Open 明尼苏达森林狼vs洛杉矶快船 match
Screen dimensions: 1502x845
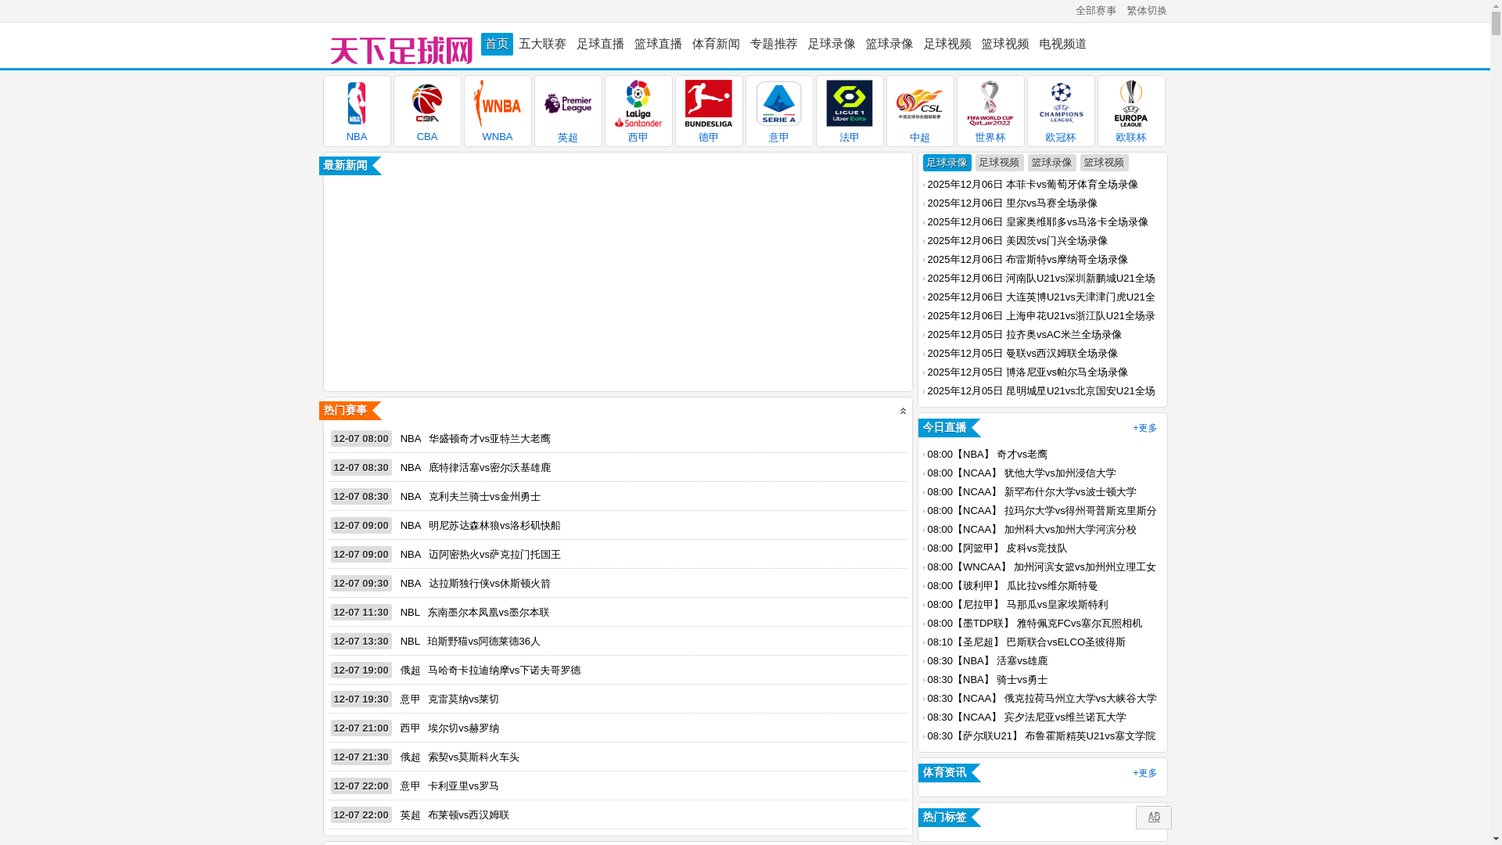pyautogui.click(x=494, y=526)
